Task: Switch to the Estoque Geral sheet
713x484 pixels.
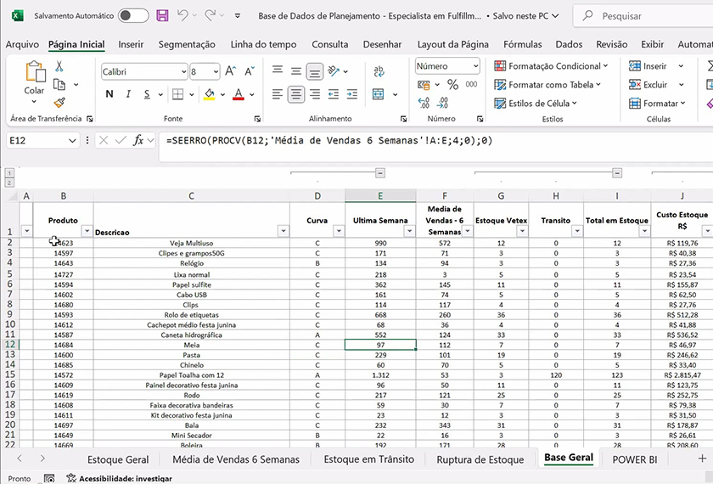Action: (118, 459)
